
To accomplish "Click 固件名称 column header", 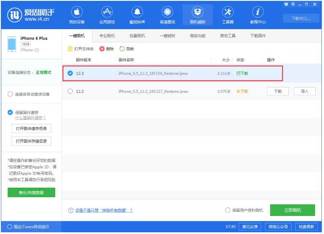I will point(126,60).
